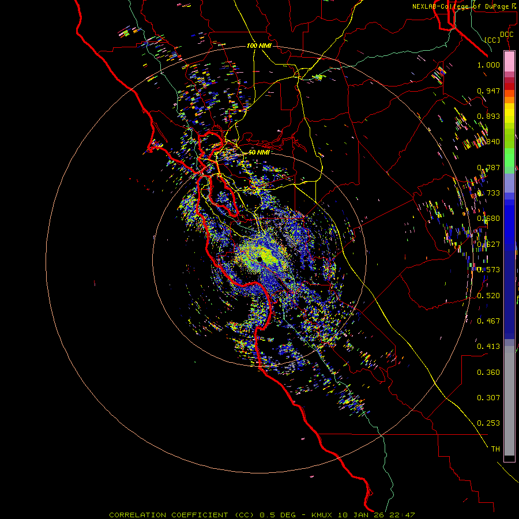Click the bright green color bar segment
Viewport: 519px width, 519px height.
509,157
